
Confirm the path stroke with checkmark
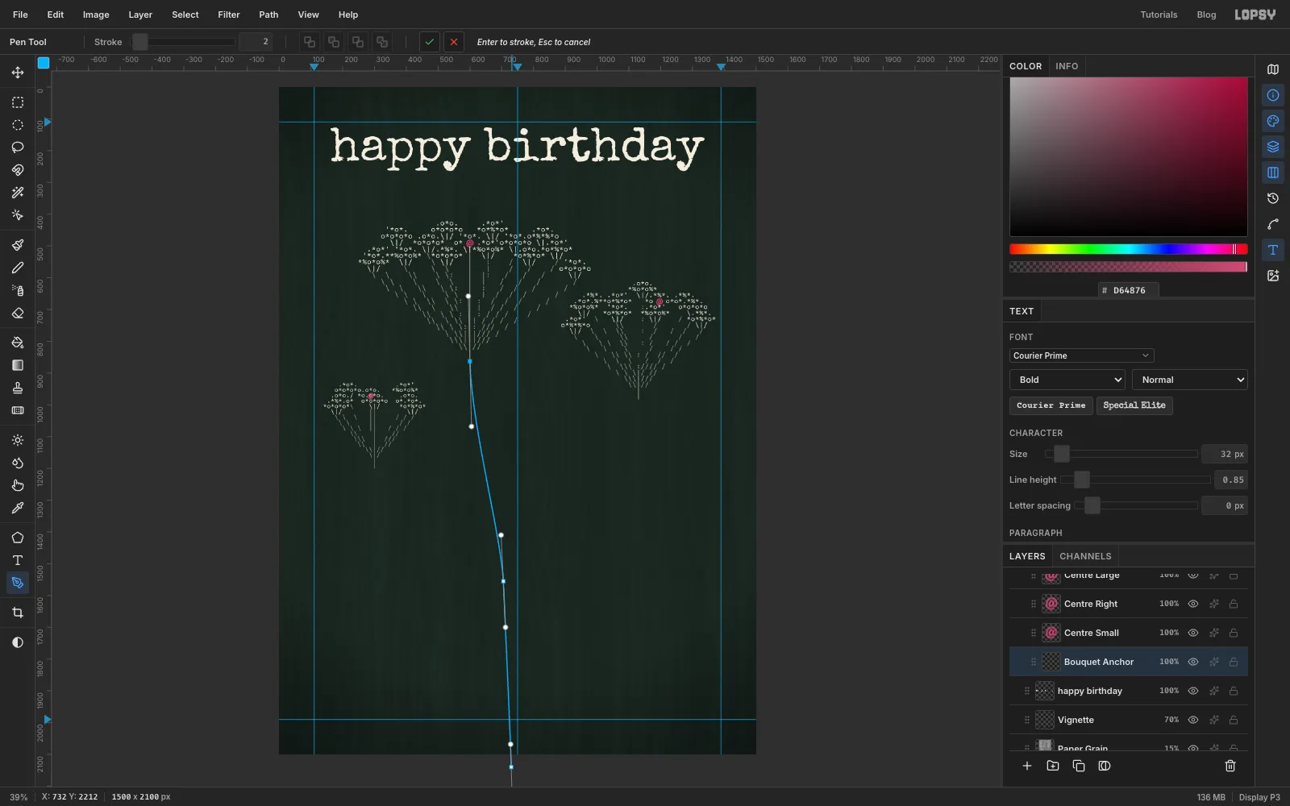(430, 42)
